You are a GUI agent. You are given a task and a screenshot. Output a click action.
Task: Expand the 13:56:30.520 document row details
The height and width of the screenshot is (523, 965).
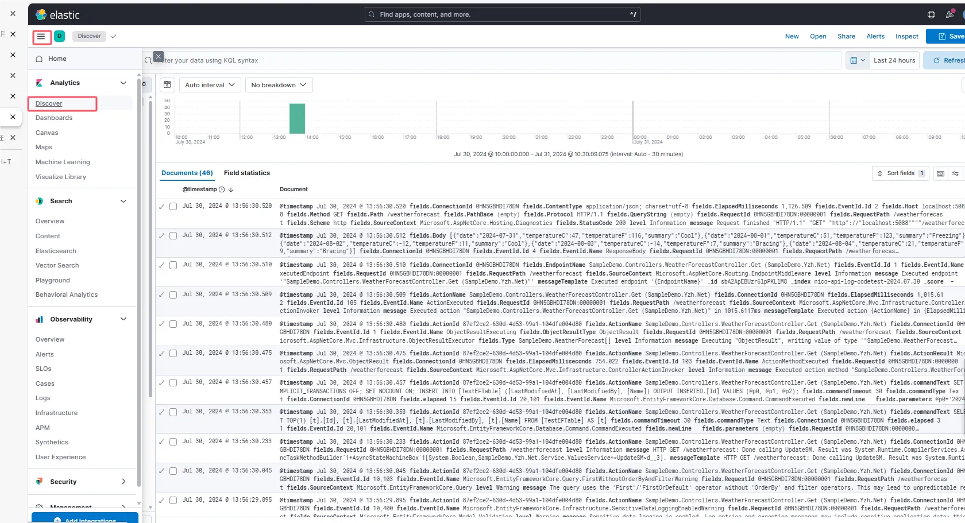[162, 206]
